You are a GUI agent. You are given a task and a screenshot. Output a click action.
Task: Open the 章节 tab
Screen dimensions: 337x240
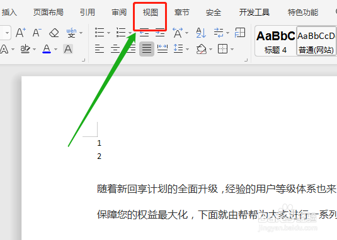click(182, 13)
